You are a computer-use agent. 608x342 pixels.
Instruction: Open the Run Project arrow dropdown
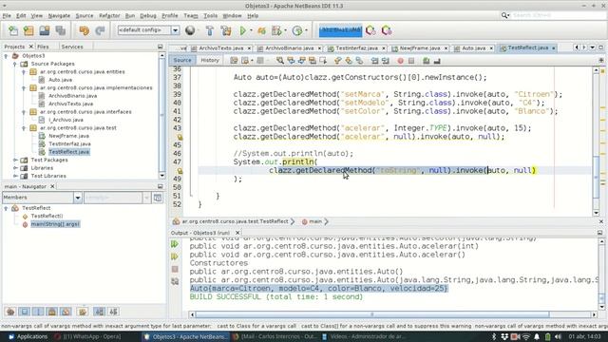point(251,30)
